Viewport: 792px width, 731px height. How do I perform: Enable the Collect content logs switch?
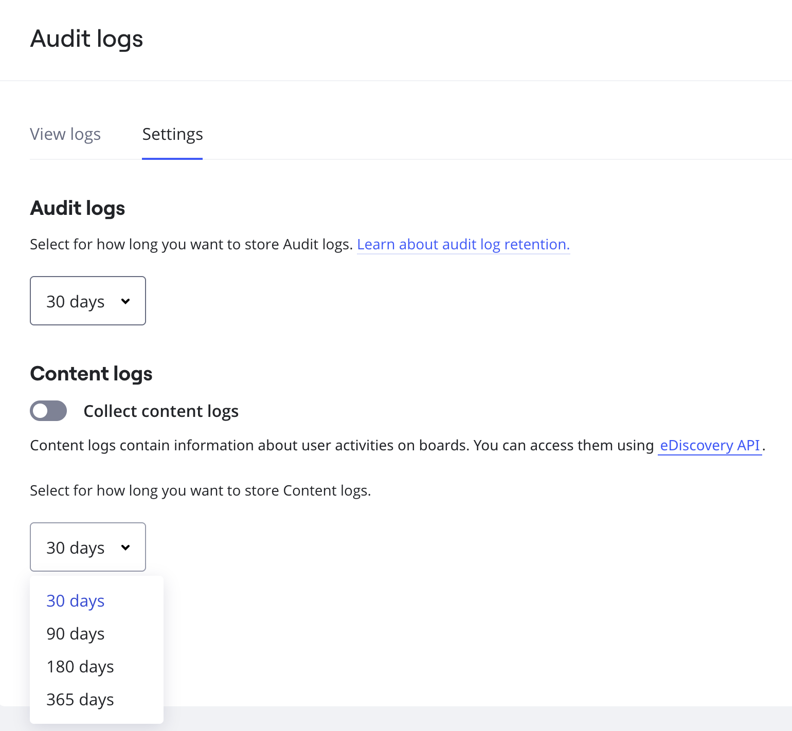48,411
